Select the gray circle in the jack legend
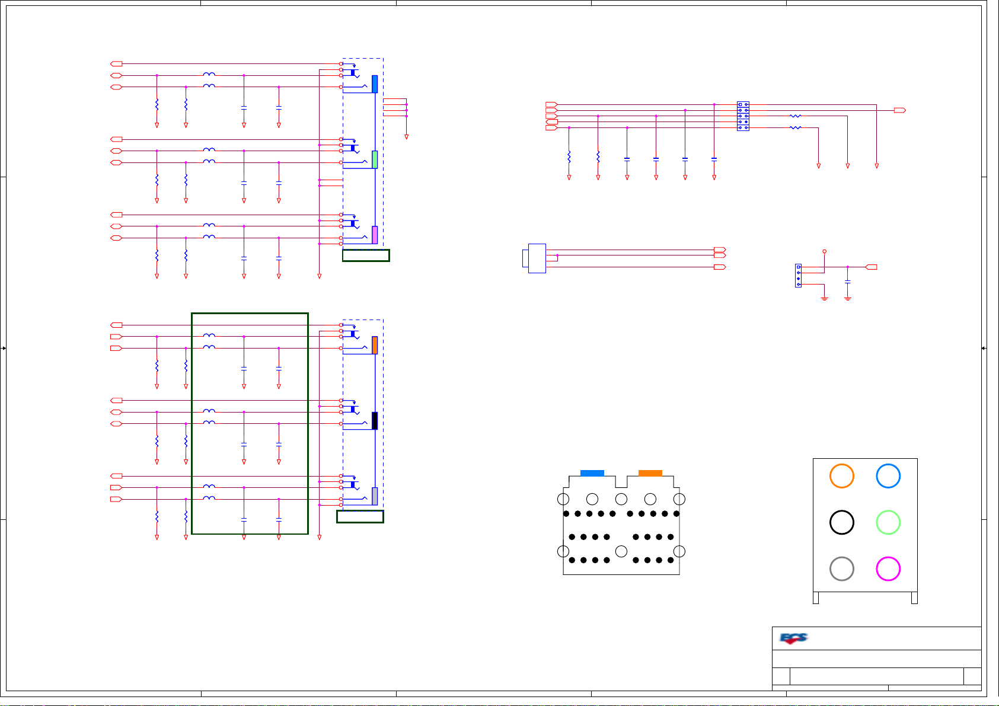The image size is (999, 706). point(841,568)
